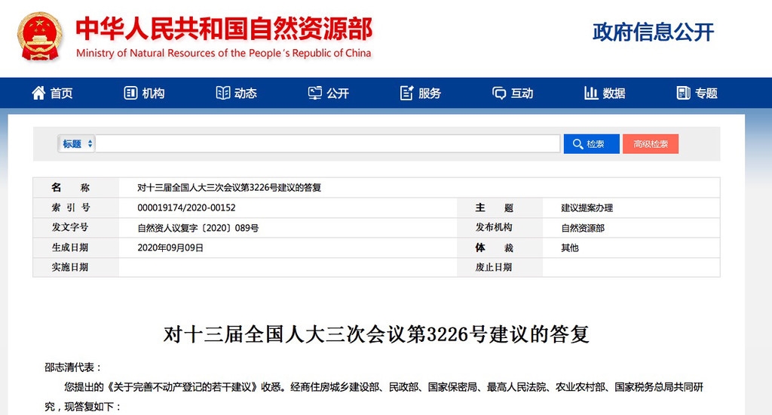Click the national emblem logo
The image size is (772, 415).
[41, 36]
